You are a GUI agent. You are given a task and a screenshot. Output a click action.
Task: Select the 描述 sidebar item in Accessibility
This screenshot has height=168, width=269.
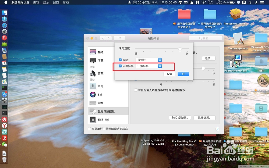[x=101, y=52]
